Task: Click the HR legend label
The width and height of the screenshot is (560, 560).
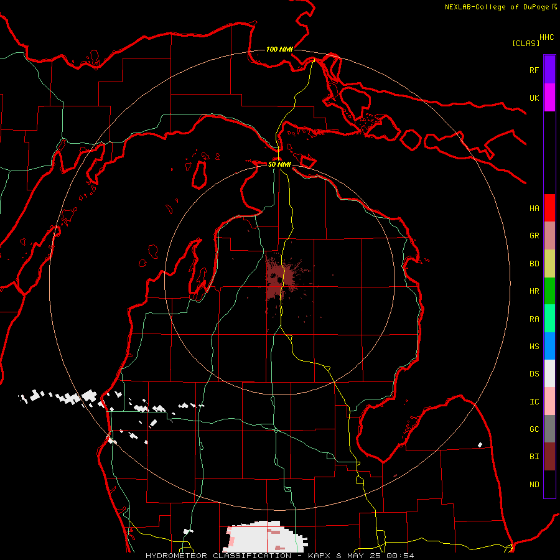Action: (534, 291)
